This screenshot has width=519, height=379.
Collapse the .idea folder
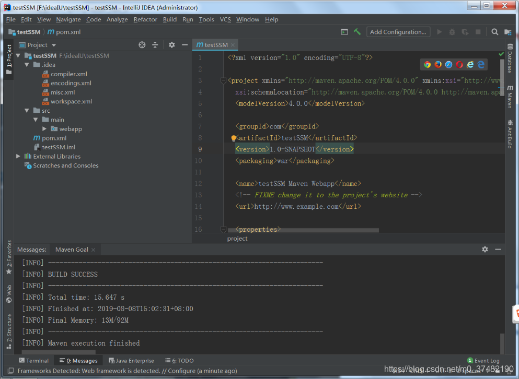[27, 65]
